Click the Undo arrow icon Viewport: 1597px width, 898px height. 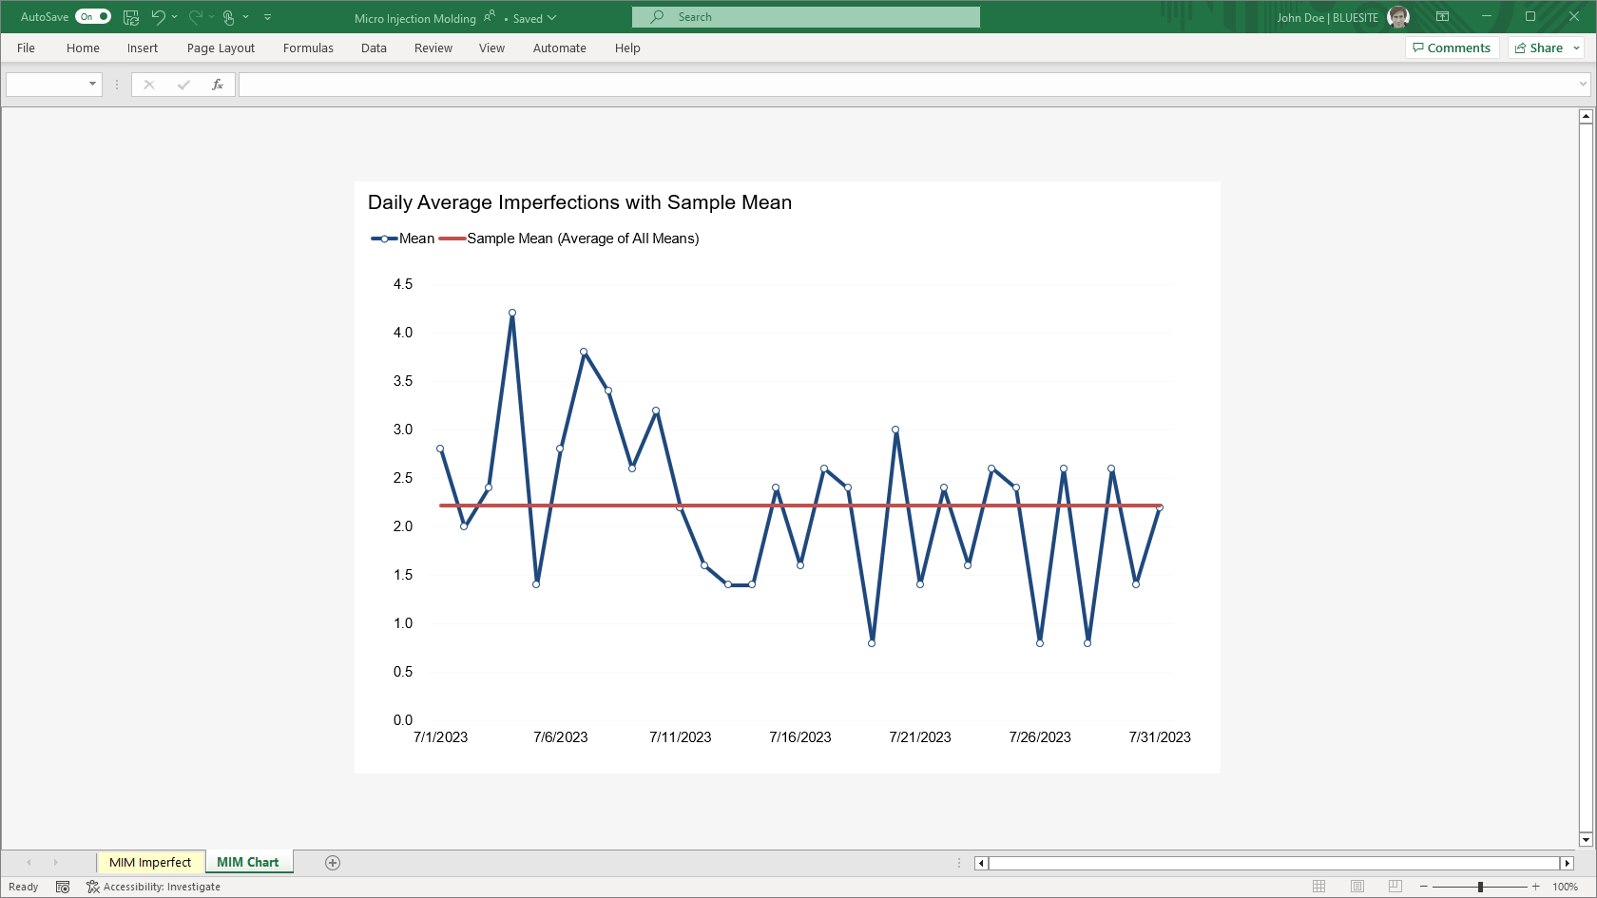coord(158,17)
